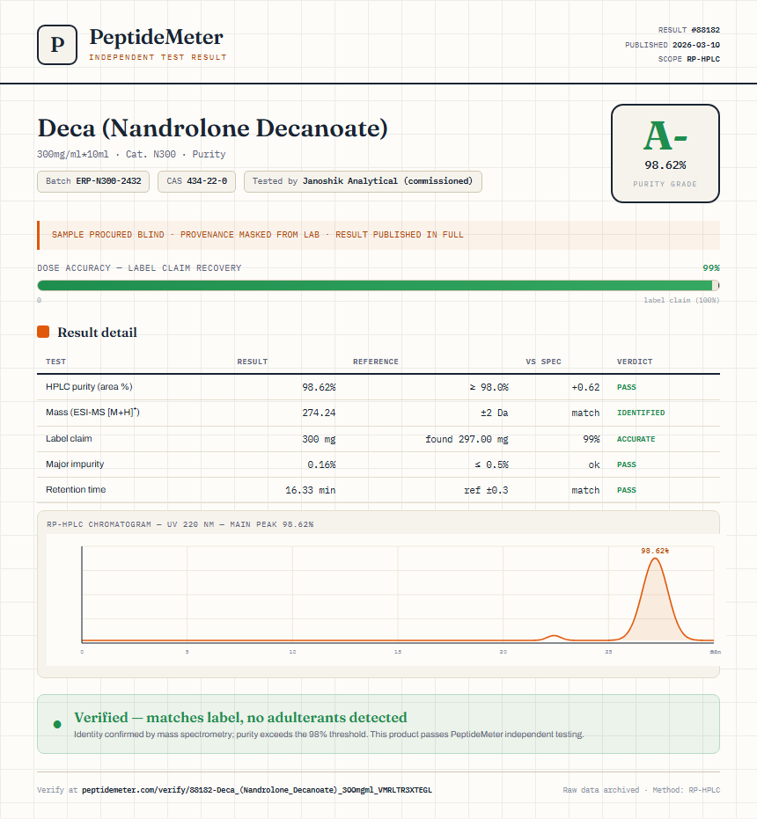Click the dose accuracy progress bar
757x819 pixels.
click(378, 285)
